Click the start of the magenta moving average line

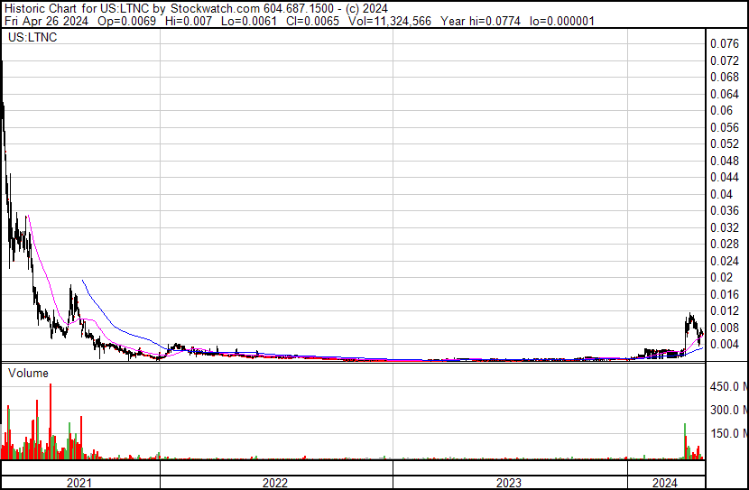tap(28, 216)
